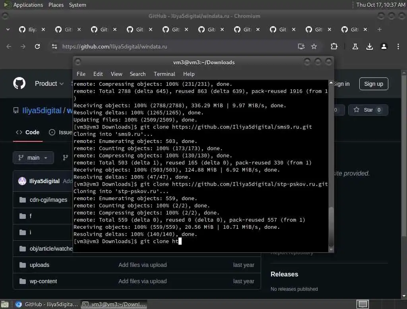The height and width of the screenshot is (309, 407).
Task: Click the browser address bar URL
Action: pyautogui.click(x=115, y=46)
